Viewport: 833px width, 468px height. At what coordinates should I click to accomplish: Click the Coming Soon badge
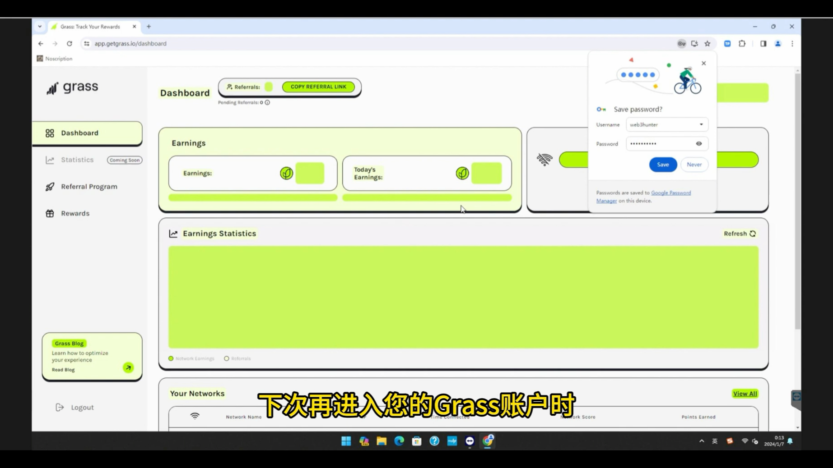coord(125,160)
